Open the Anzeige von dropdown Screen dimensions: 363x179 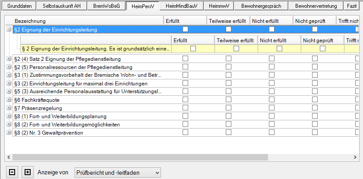(117, 173)
